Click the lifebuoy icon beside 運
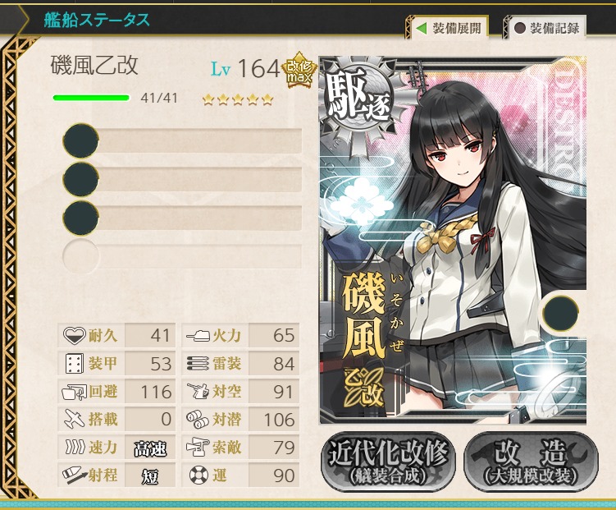Image resolution: width=616 pixels, height=510 pixels. point(198,475)
